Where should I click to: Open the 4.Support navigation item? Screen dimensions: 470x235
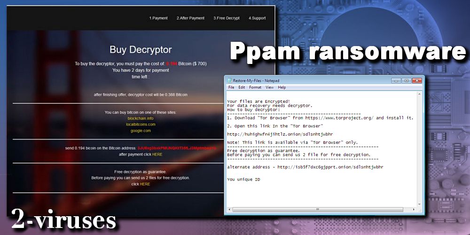(x=257, y=18)
